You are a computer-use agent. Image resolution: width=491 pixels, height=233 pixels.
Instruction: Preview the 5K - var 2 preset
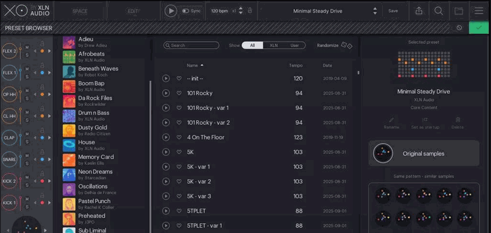click(166, 182)
